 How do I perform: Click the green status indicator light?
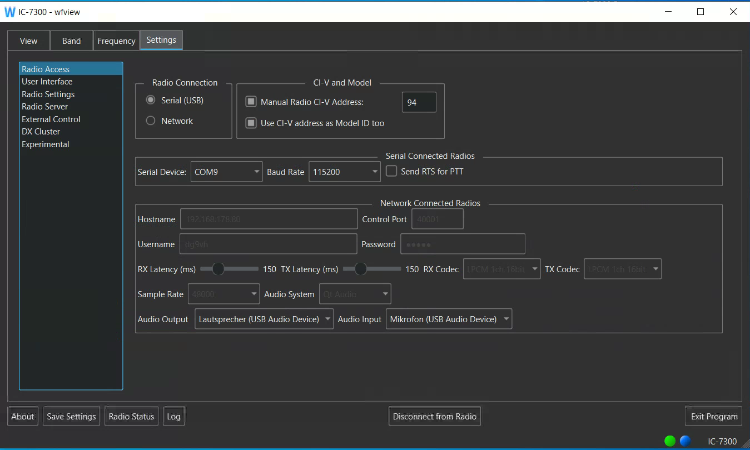click(x=670, y=441)
